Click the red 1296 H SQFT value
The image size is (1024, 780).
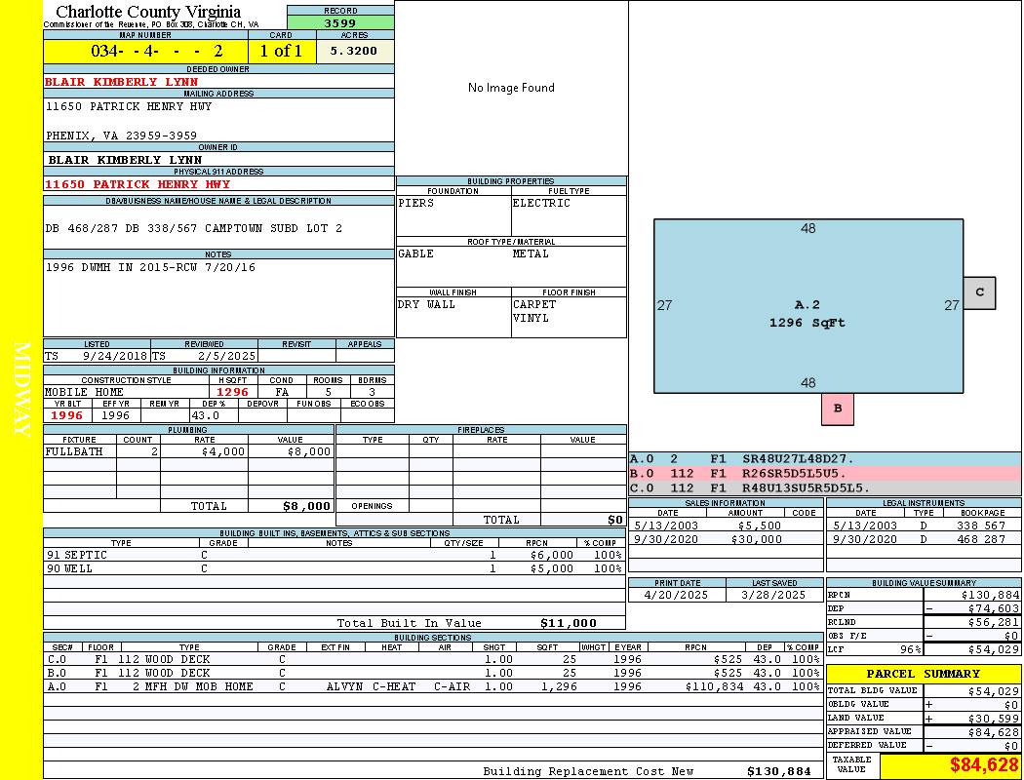(232, 392)
